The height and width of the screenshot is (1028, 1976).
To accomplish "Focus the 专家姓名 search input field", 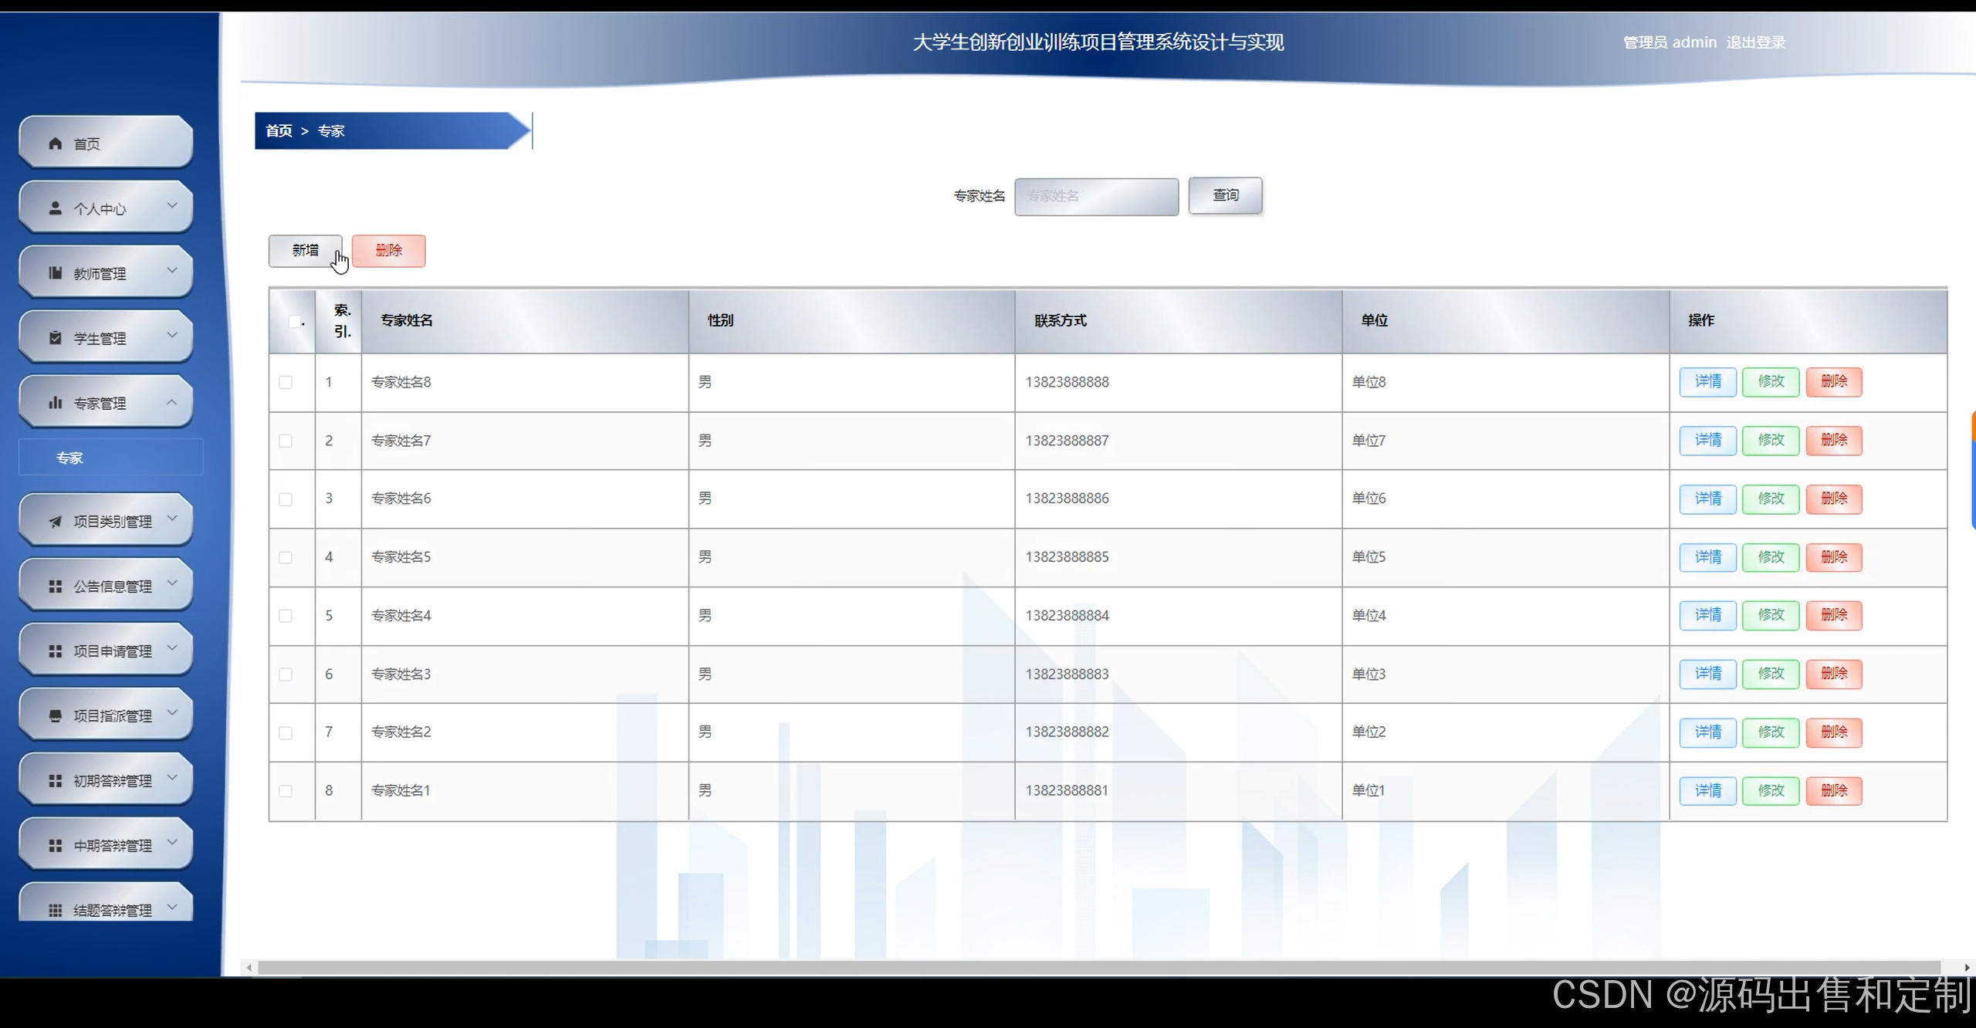I will [1096, 197].
